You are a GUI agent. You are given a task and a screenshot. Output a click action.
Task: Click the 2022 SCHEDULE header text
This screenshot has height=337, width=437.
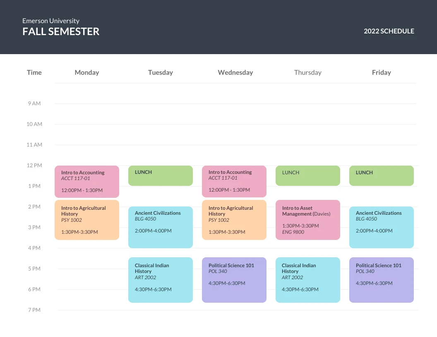pos(389,31)
